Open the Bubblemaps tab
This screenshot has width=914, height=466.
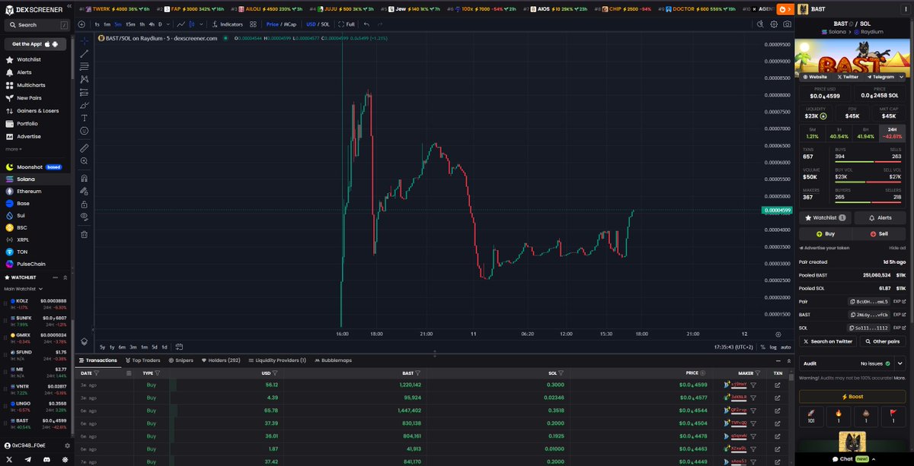click(333, 360)
